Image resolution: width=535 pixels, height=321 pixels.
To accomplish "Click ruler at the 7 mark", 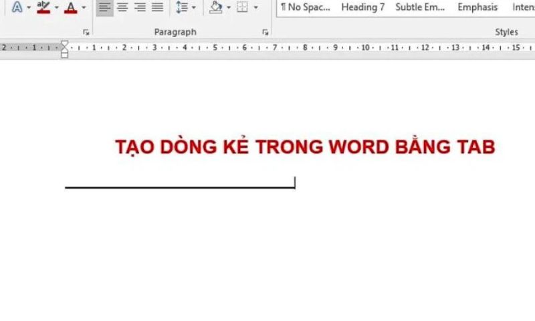I will (x=275, y=47).
